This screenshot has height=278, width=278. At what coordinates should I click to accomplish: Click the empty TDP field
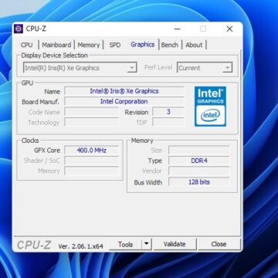tap(168, 122)
